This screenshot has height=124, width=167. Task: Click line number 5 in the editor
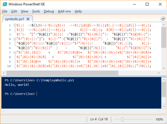10,44
